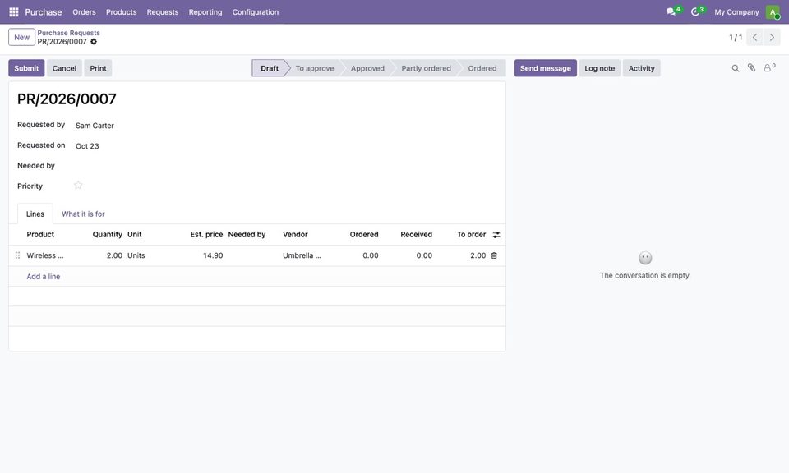This screenshot has height=473, width=789.
Task: Open the Requested on date Oct 23
Action: click(87, 146)
